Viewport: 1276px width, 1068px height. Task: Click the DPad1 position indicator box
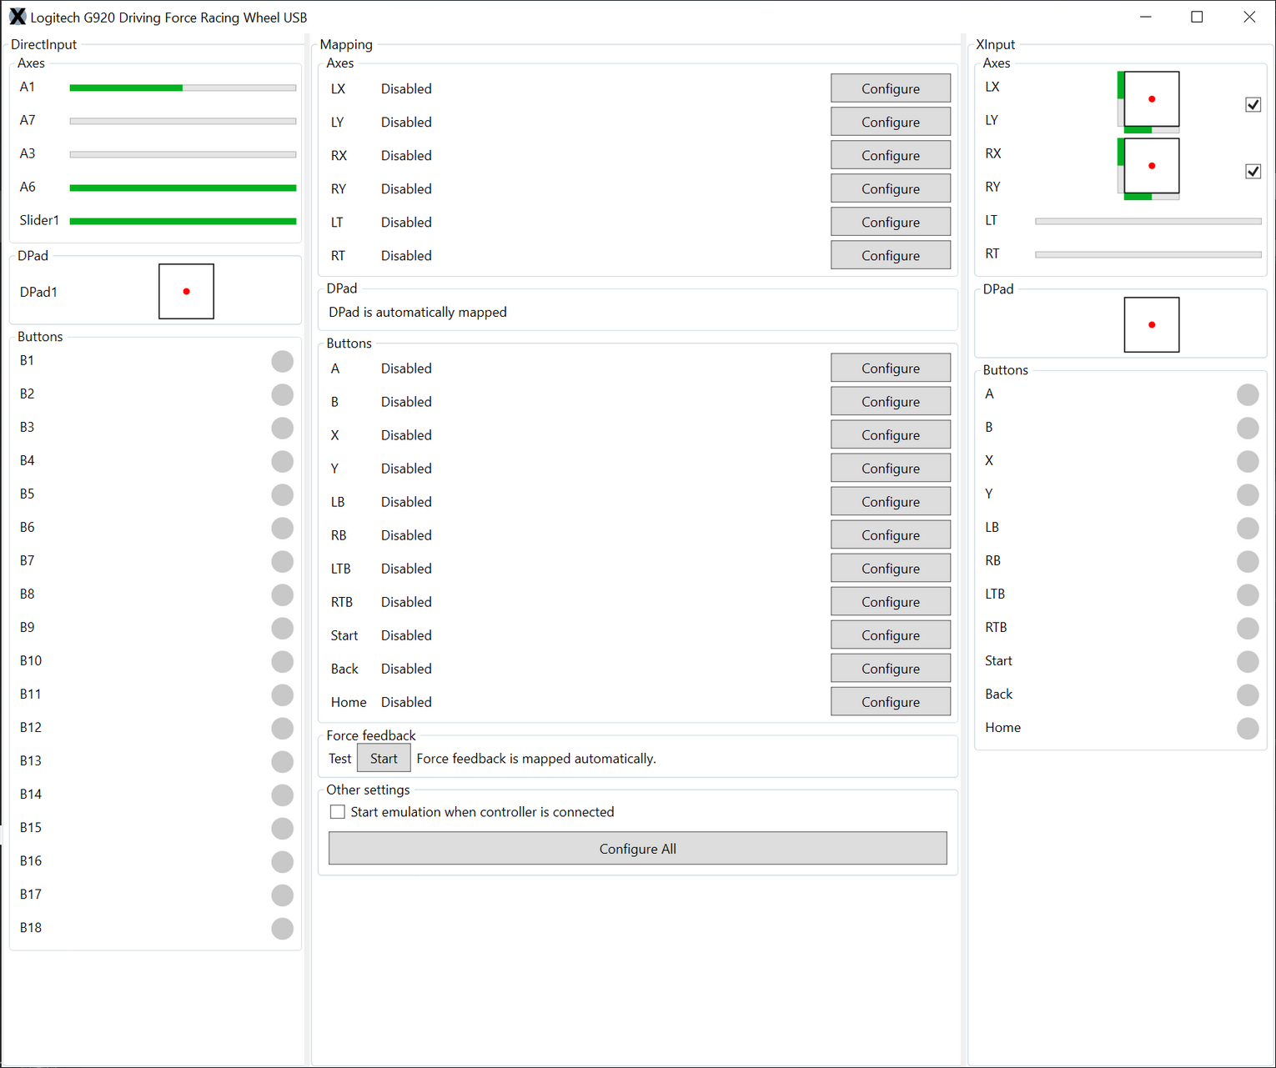pyautogui.click(x=186, y=291)
